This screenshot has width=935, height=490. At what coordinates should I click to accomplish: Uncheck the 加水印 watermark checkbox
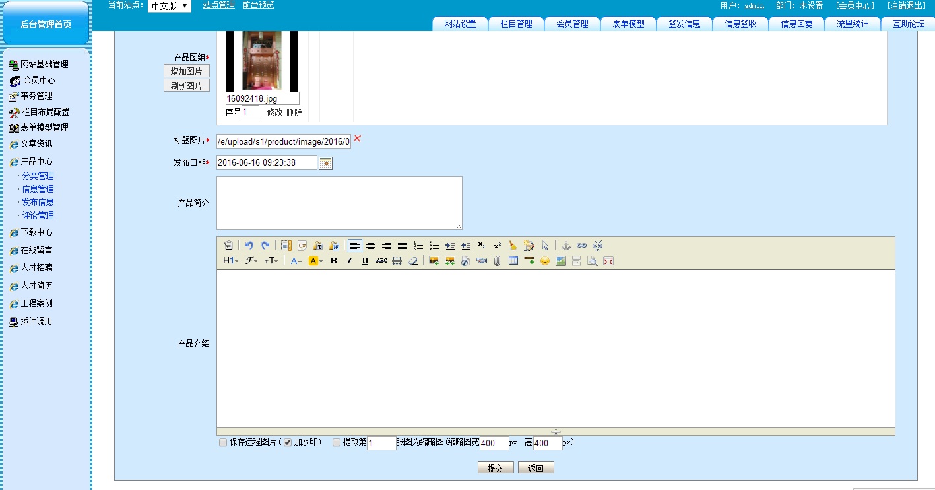point(288,442)
